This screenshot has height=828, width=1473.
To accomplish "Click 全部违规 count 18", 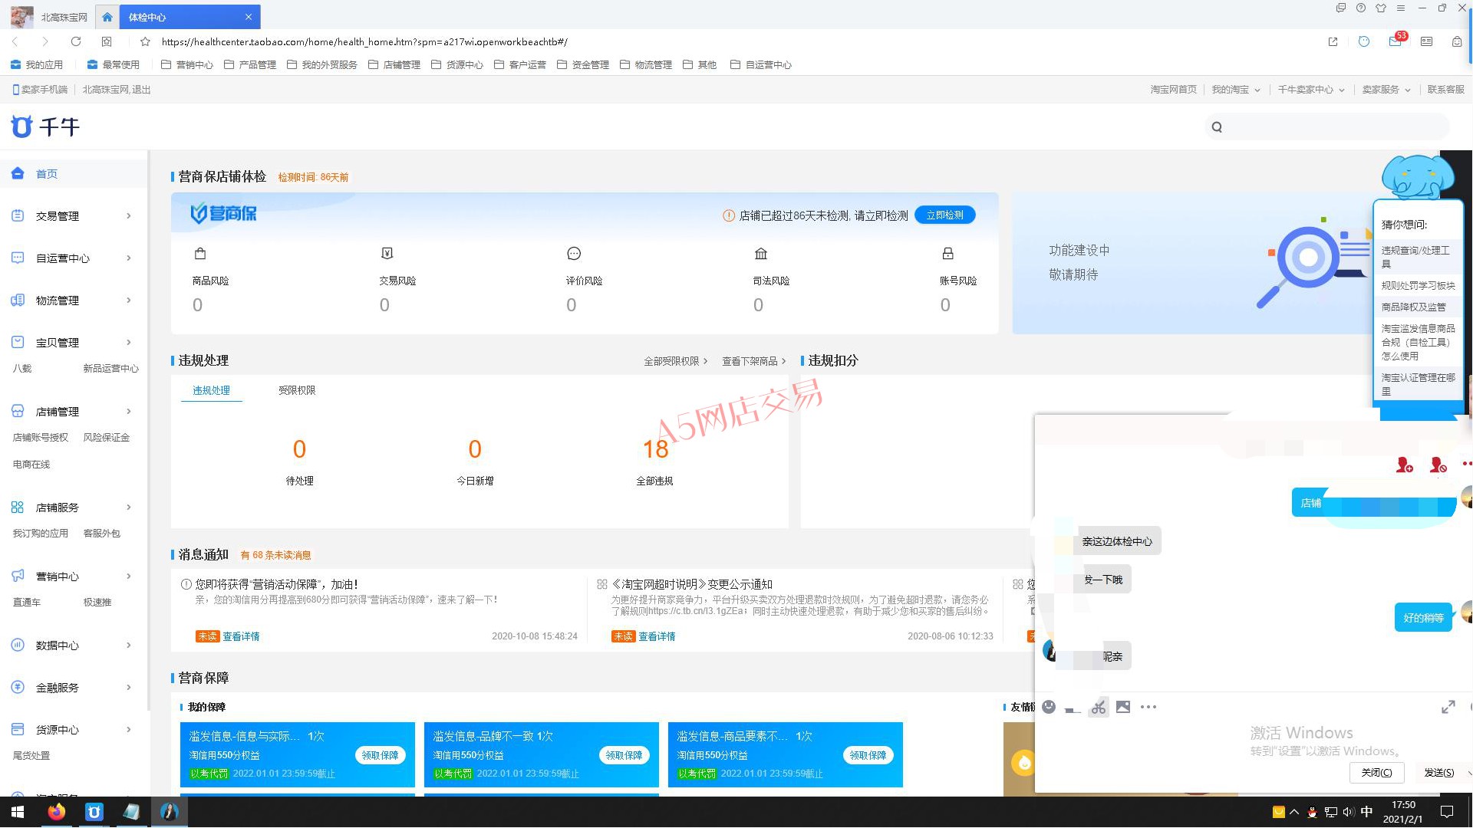I will pos(655,449).
